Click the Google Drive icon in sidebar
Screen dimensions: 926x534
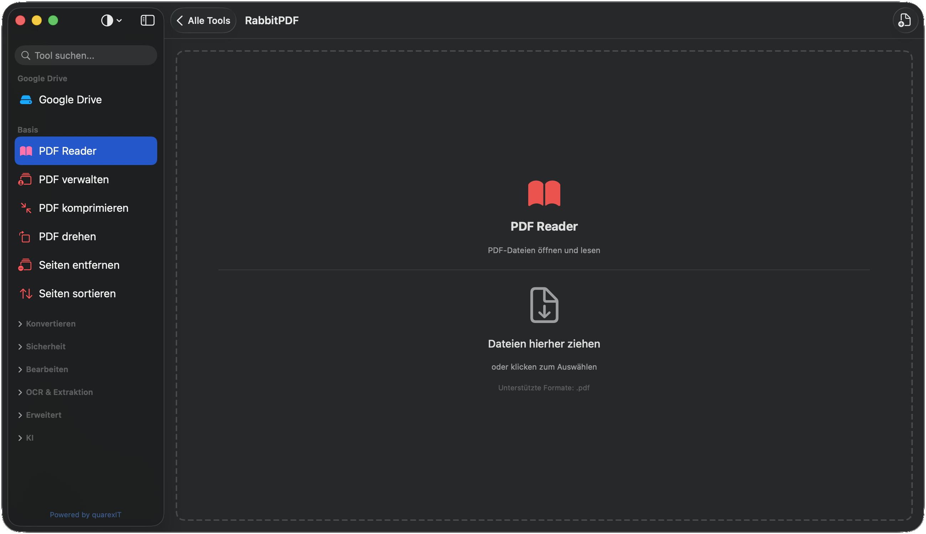tap(26, 100)
